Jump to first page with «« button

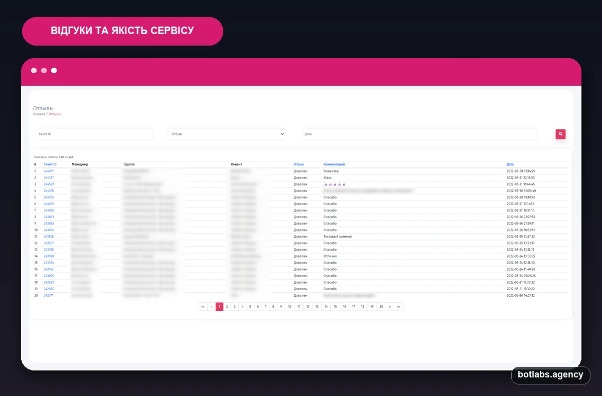pos(203,306)
